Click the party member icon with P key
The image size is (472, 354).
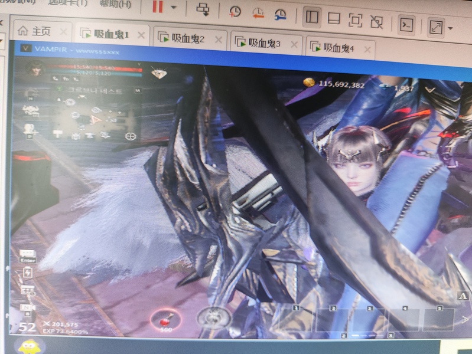click(x=30, y=130)
